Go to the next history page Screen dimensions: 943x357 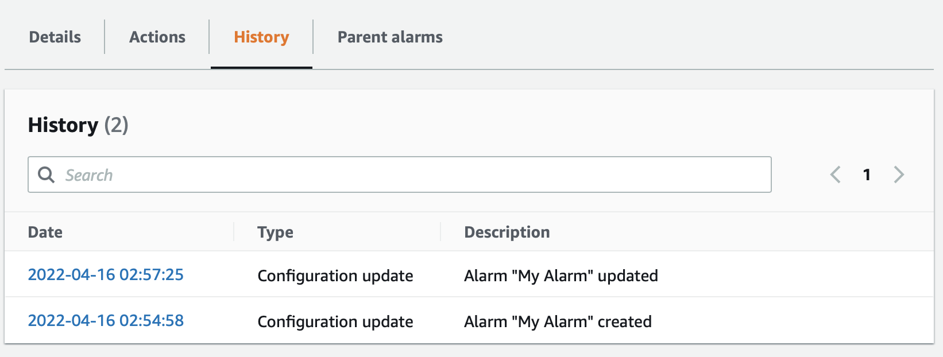[899, 174]
